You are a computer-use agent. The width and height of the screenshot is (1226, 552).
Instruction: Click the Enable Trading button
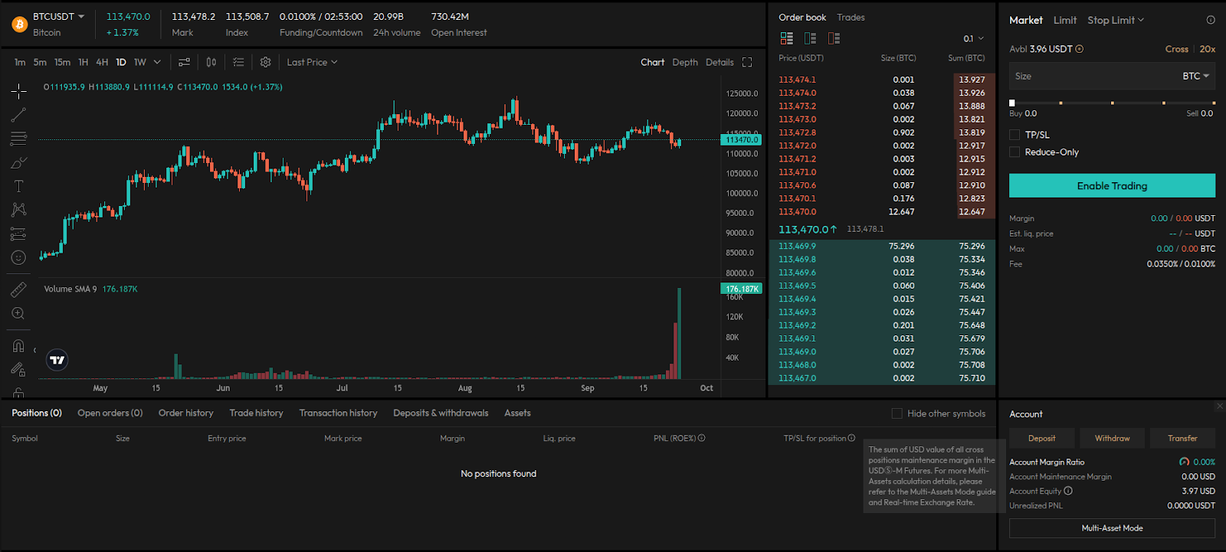[x=1112, y=185]
